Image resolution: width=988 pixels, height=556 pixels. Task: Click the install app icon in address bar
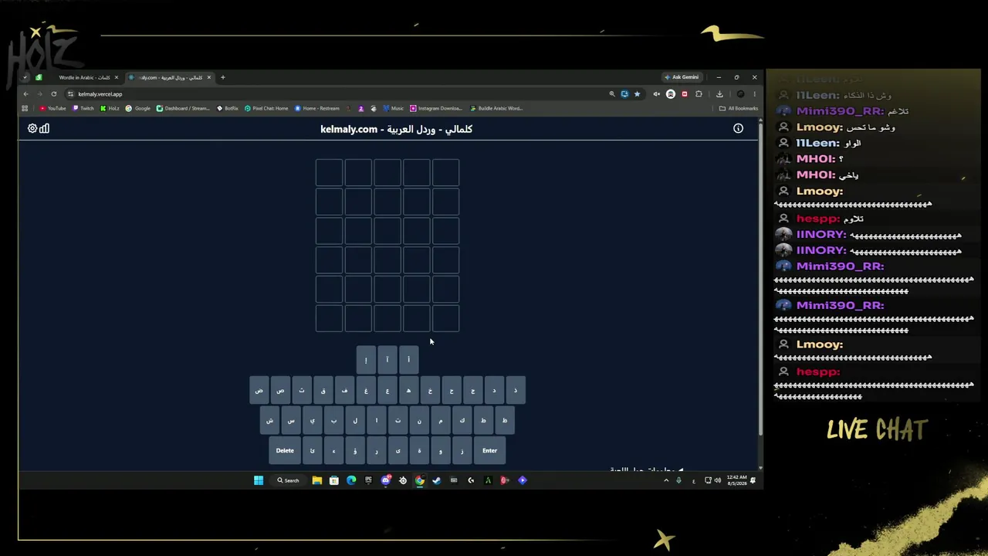click(x=624, y=94)
